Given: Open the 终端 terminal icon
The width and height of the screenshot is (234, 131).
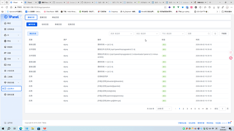Looking at the screenshot, I should coord(5,65).
